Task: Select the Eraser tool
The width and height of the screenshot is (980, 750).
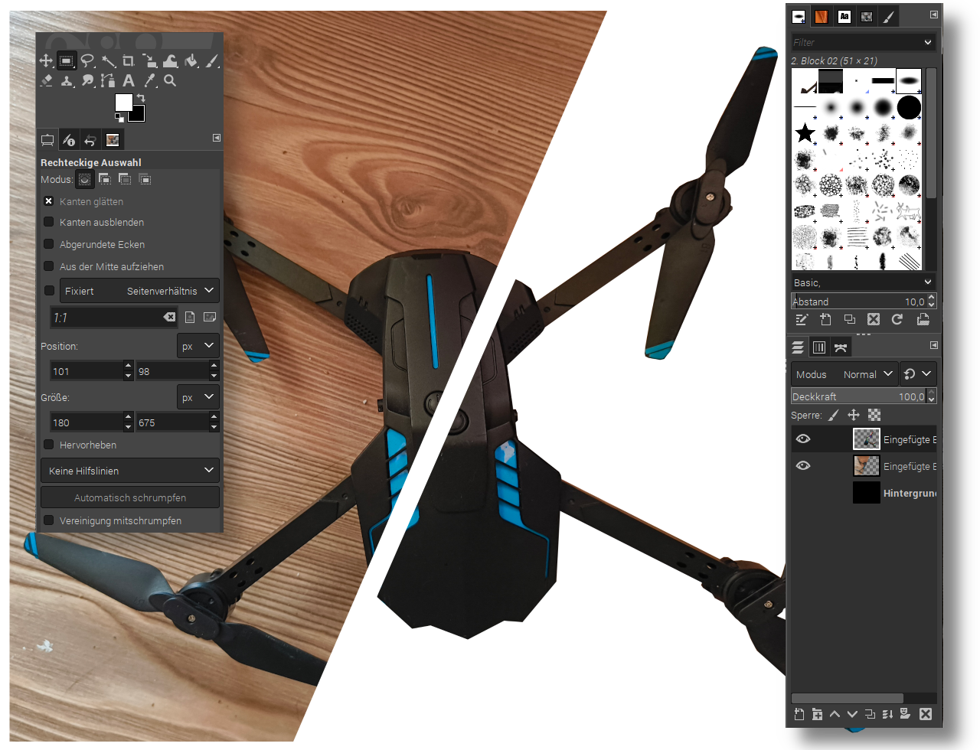Action: click(46, 80)
